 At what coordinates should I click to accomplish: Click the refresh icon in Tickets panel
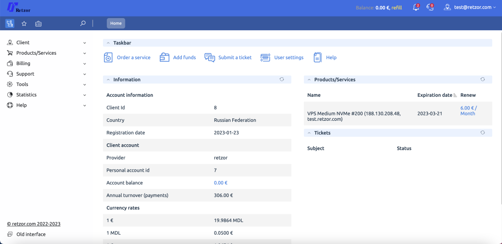pyautogui.click(x=482, y=133)
